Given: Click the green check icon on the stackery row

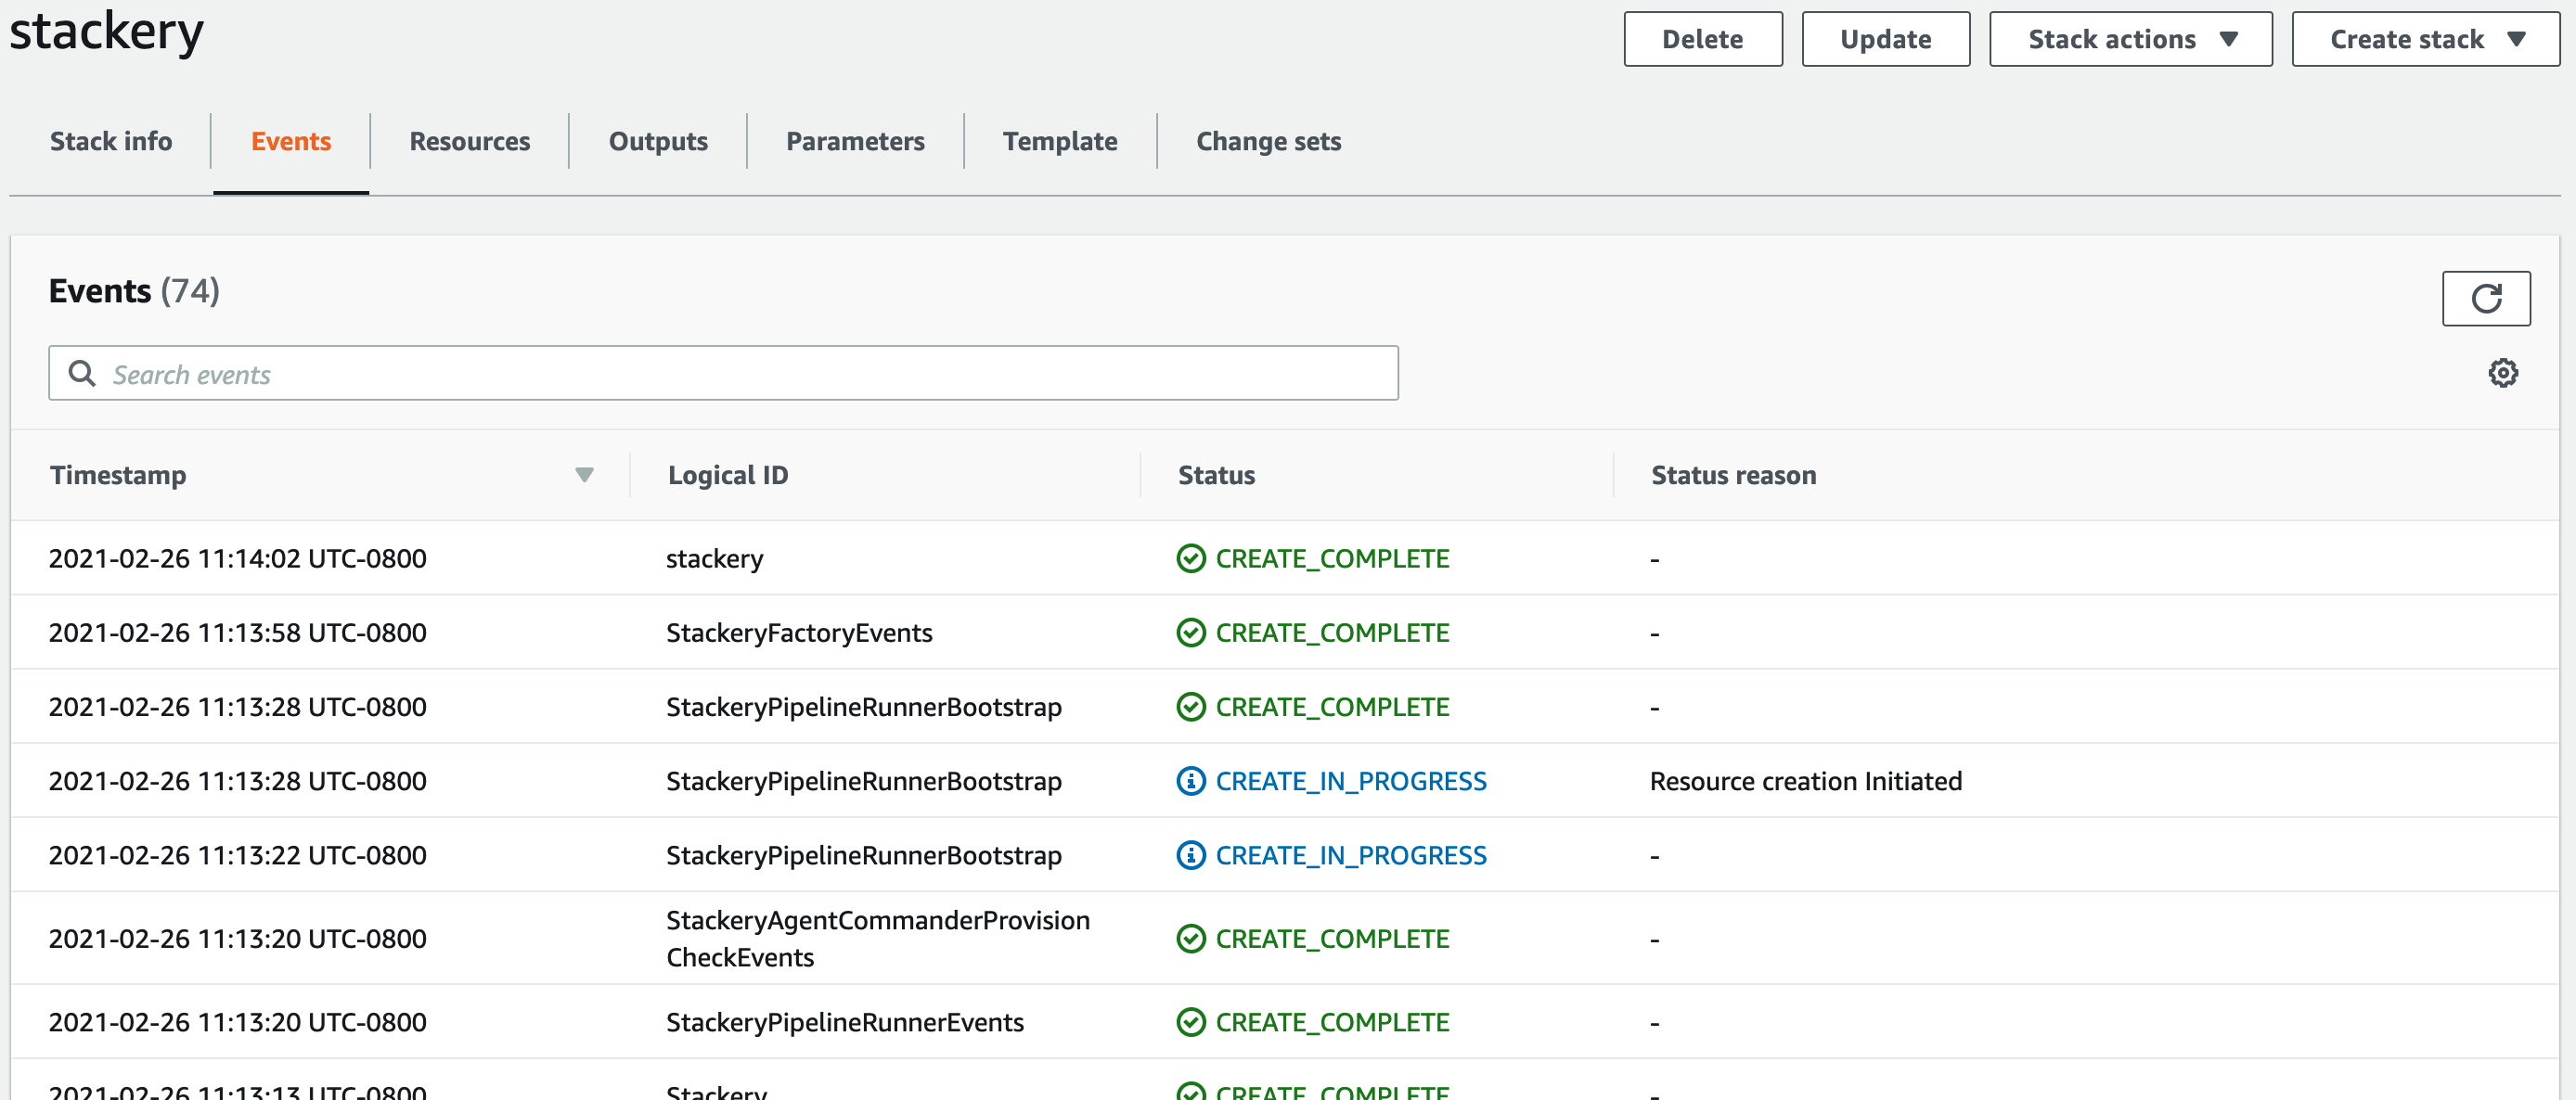Looking at the screenshot, I should click(x=1190, y=557).
